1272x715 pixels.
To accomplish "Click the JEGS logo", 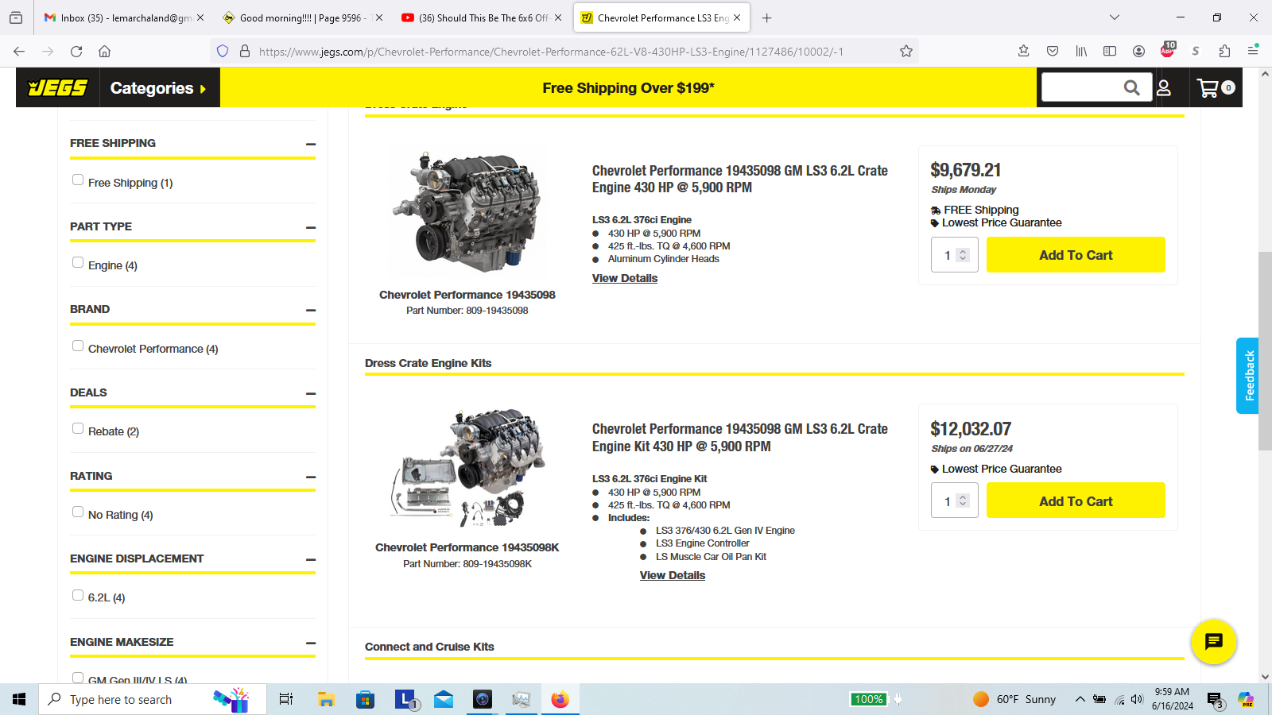I will (x=57, y=87).
